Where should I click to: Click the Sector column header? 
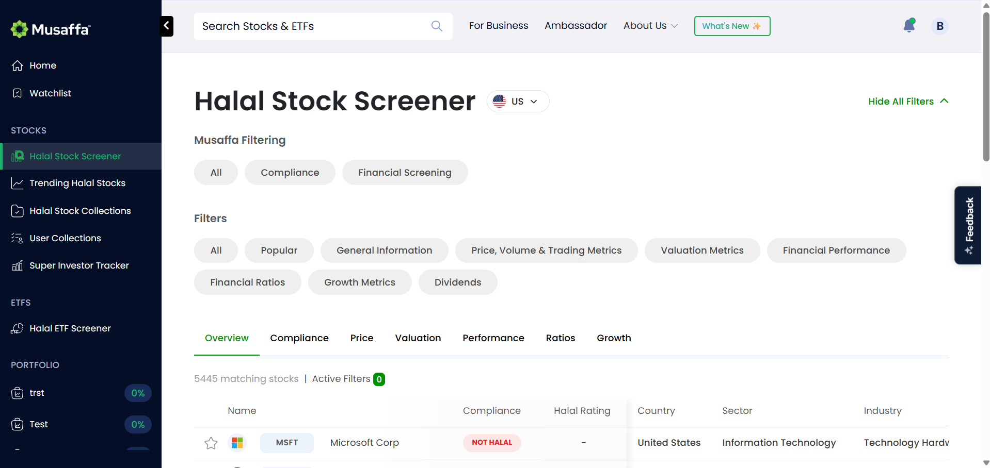click(x=737, y=411)
